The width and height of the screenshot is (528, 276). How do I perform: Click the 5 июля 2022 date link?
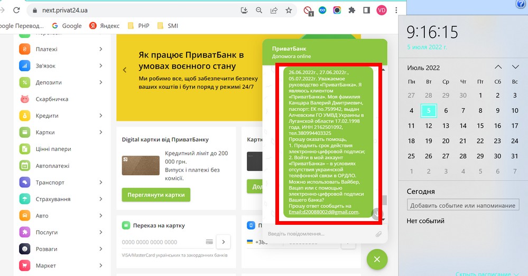427,47
